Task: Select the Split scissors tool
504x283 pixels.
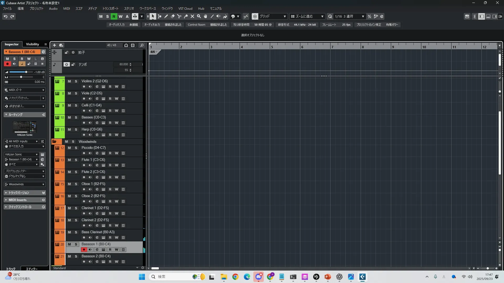Action: (179, 17)
